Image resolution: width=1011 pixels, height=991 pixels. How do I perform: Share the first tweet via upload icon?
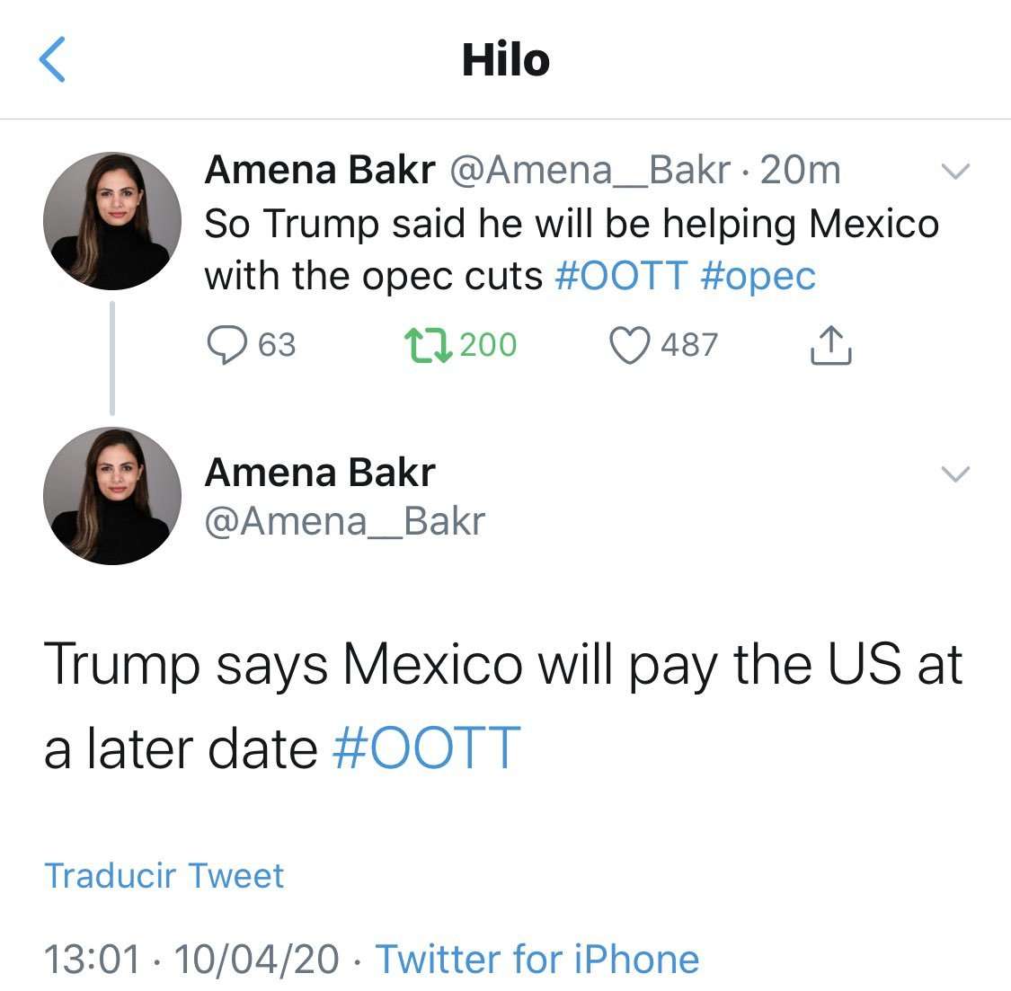[831, 345]
